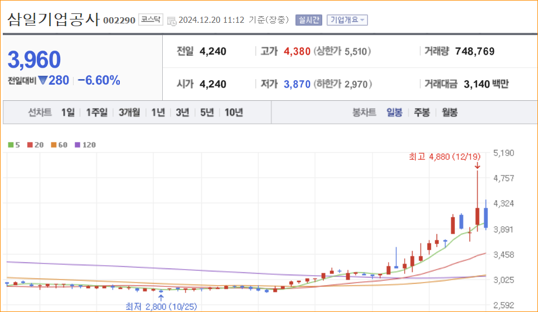Click the 거래량 value 748,769

pos(474,51)
